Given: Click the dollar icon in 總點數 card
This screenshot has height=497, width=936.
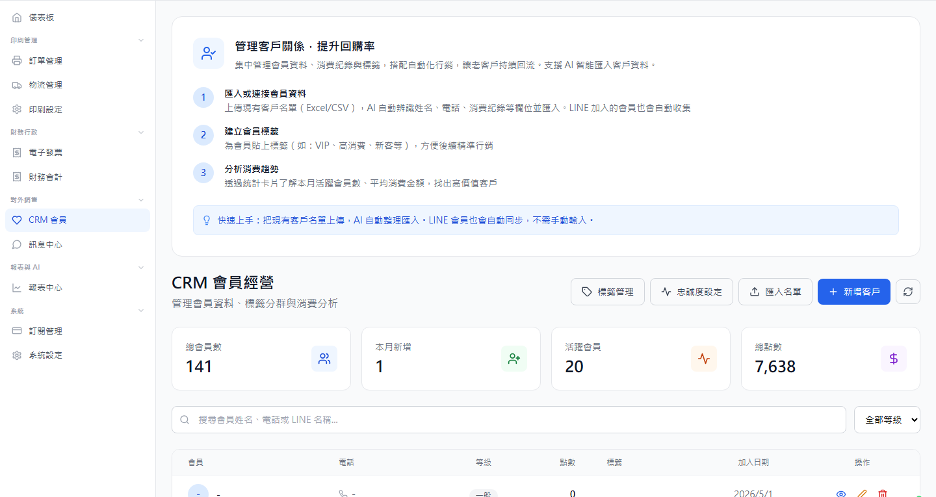Looking at the screenshot, I should pyautogui.click(x=894, y=359).
